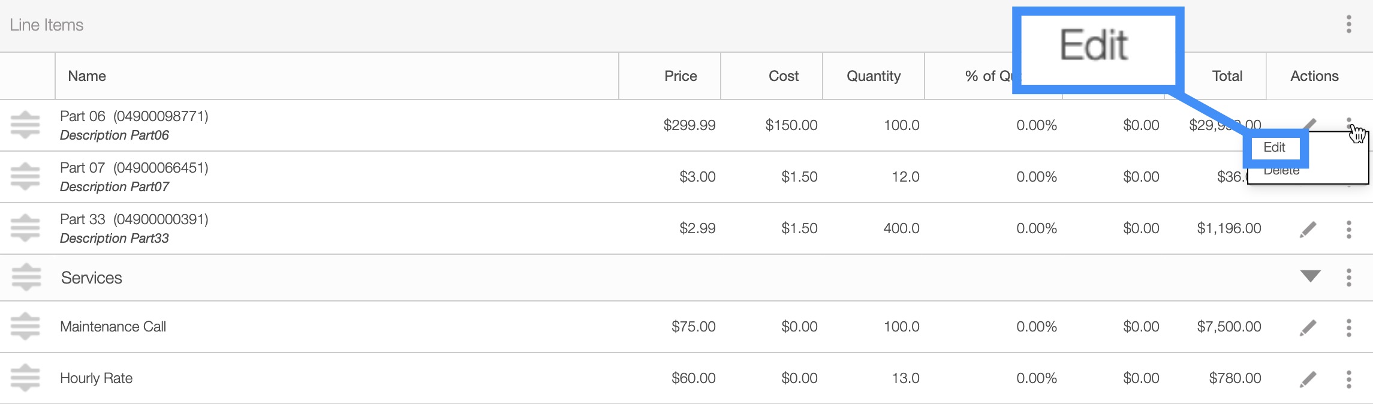Choose Edit from the open actions menu

coord(1274,147)
